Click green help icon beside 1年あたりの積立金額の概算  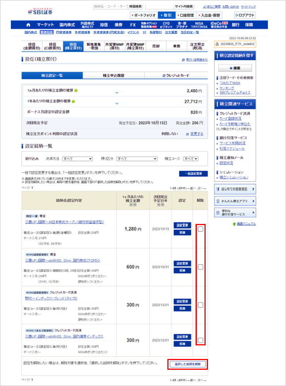(x=73, y=101)
